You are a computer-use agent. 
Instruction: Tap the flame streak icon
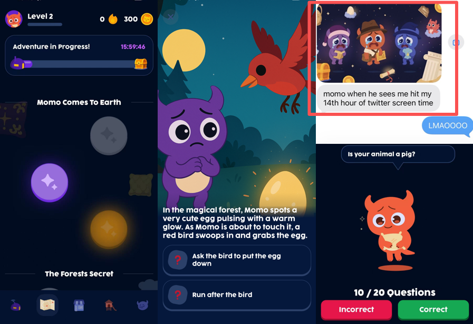point(113,19)
